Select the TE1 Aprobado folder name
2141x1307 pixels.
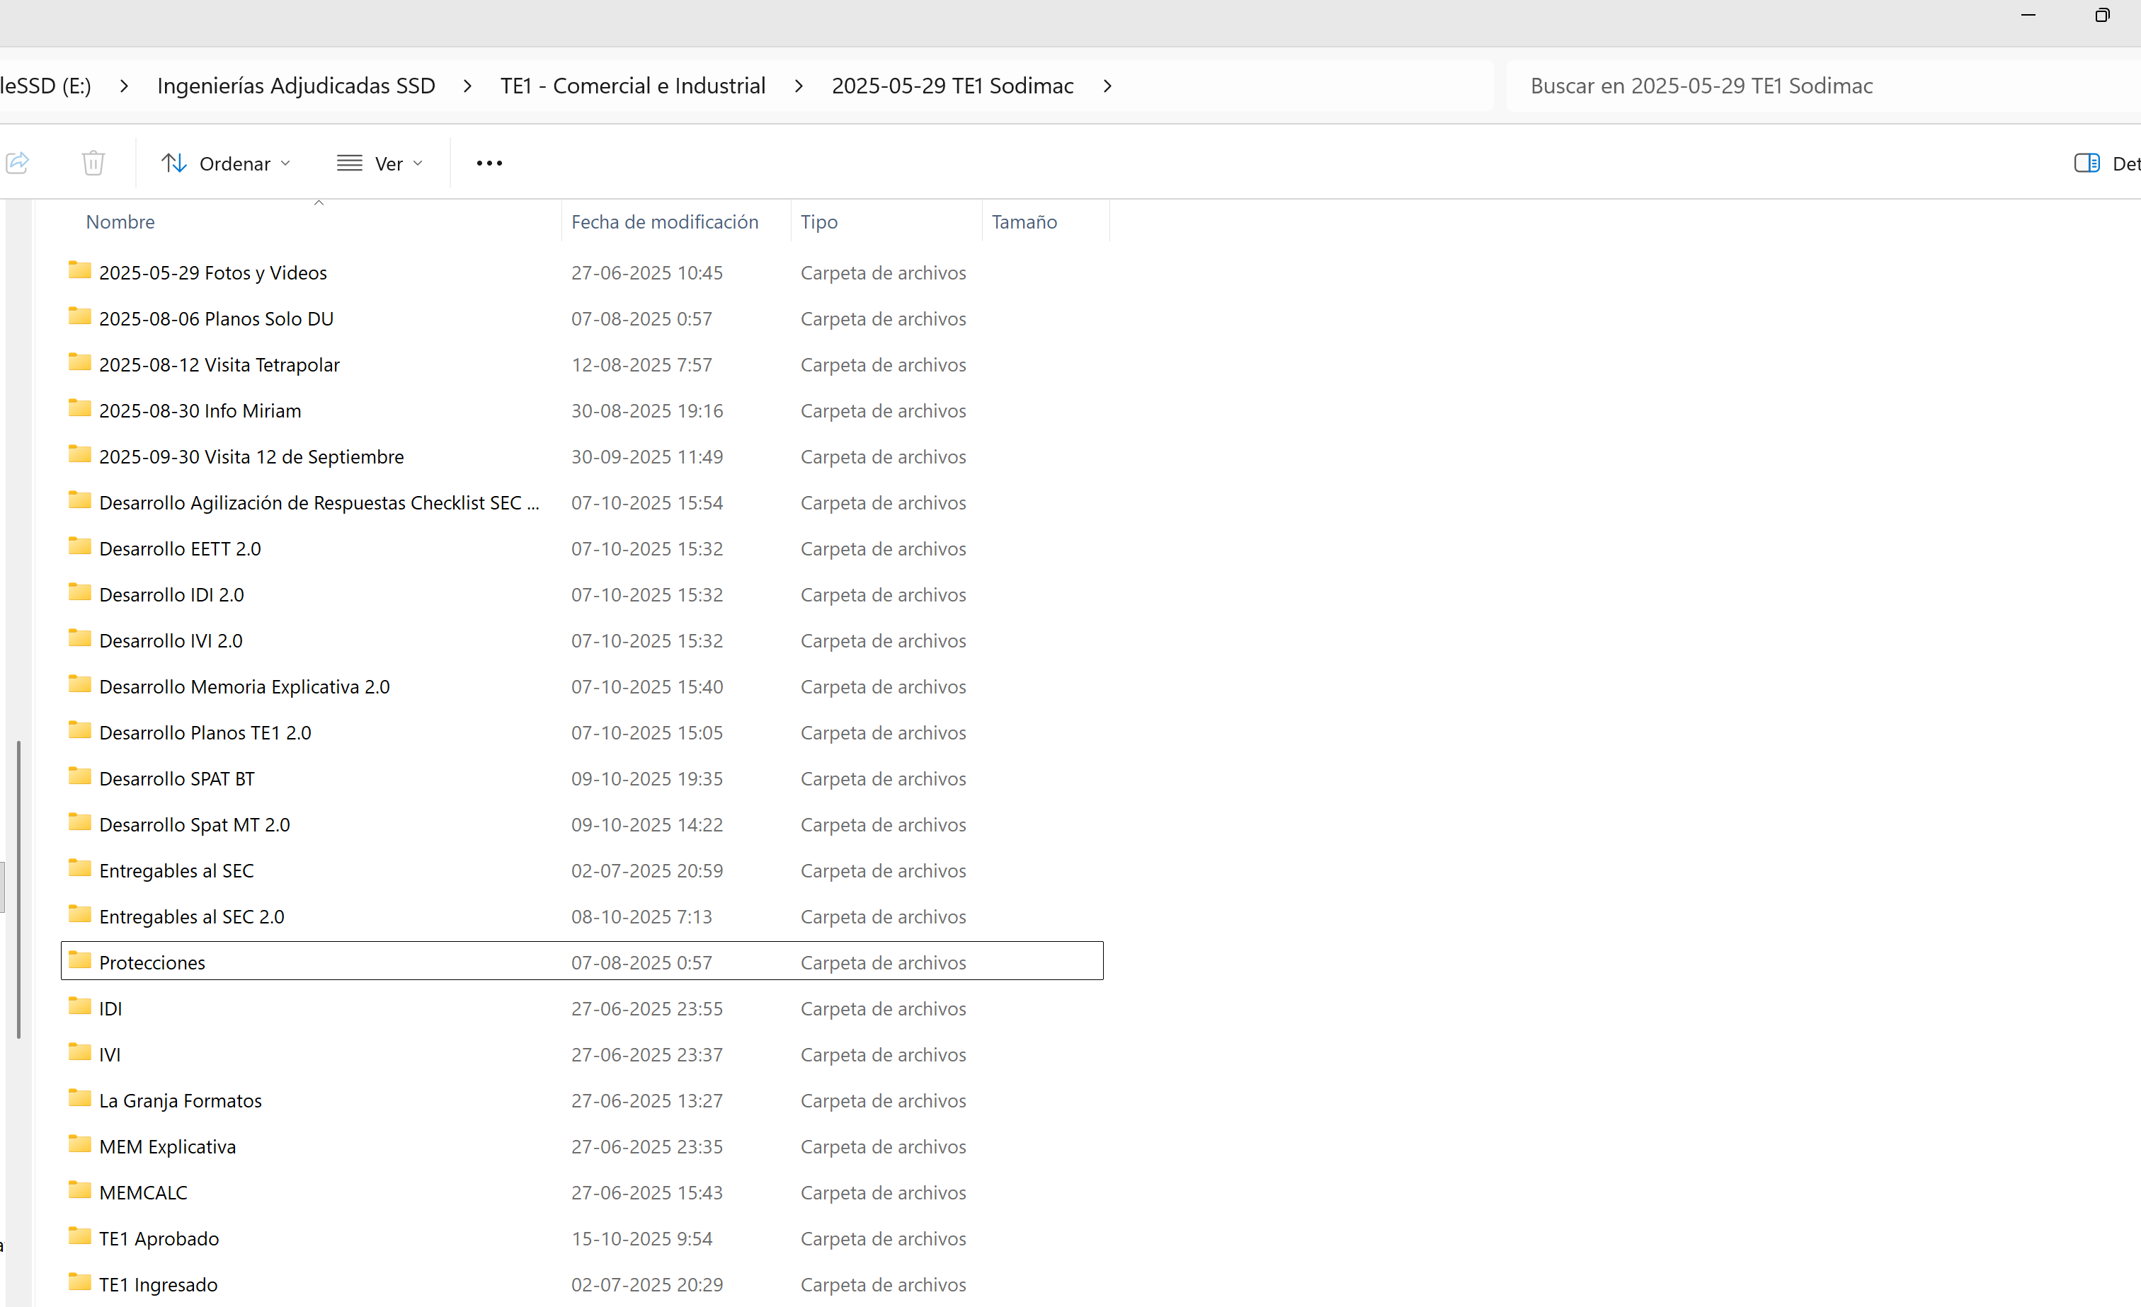click(x=159, y=1239)
